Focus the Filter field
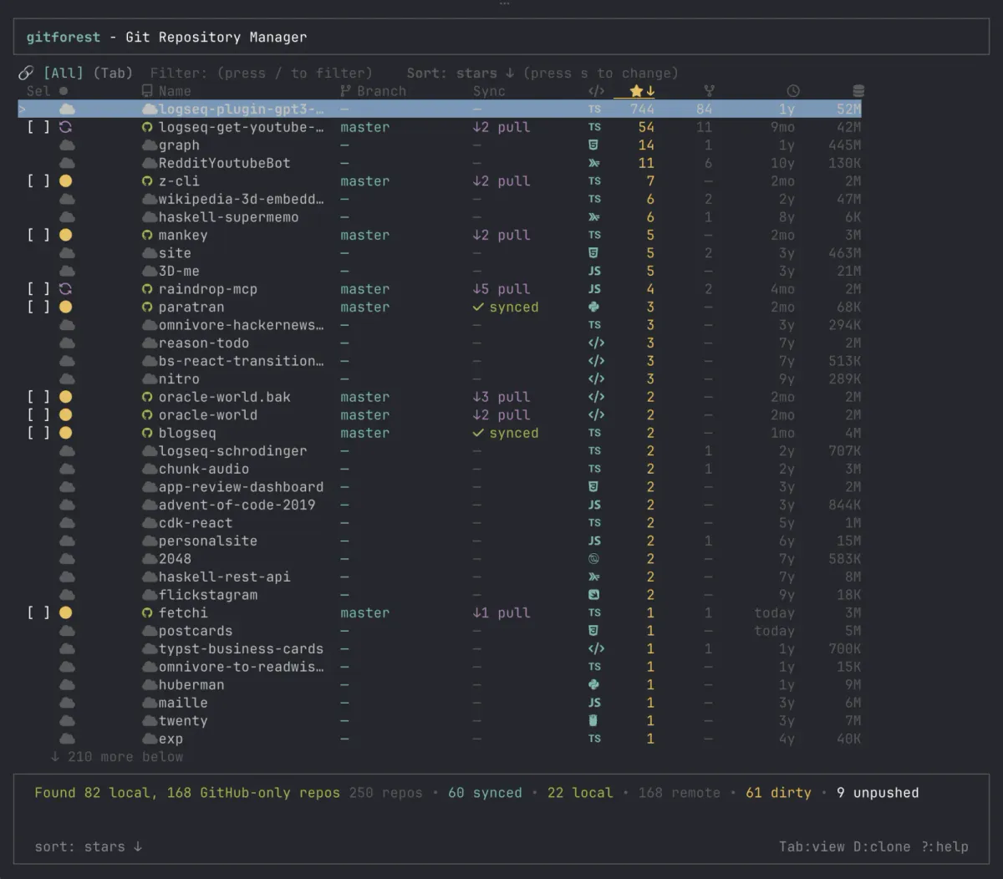1003x879 pixels. pyautogui.click(x=262, y=74)
